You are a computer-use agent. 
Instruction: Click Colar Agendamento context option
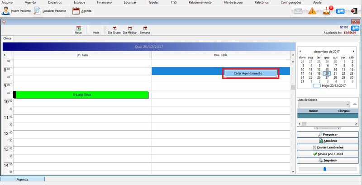click(250, 73)
